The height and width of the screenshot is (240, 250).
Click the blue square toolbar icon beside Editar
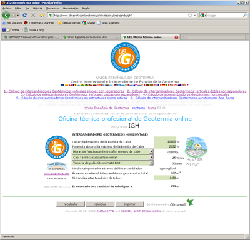4,30
